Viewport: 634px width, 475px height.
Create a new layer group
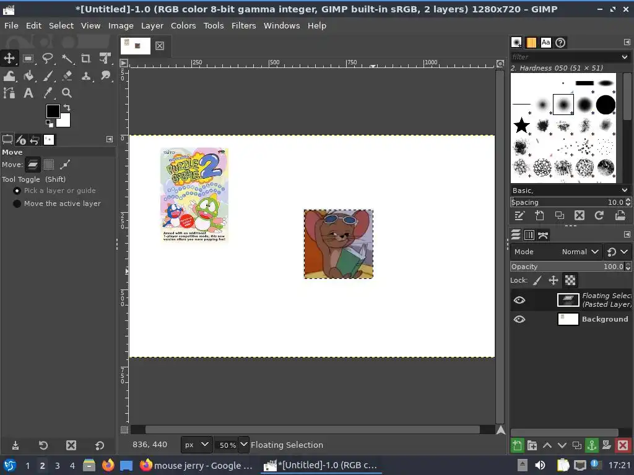pyautogui.click(x=532, y=445)
